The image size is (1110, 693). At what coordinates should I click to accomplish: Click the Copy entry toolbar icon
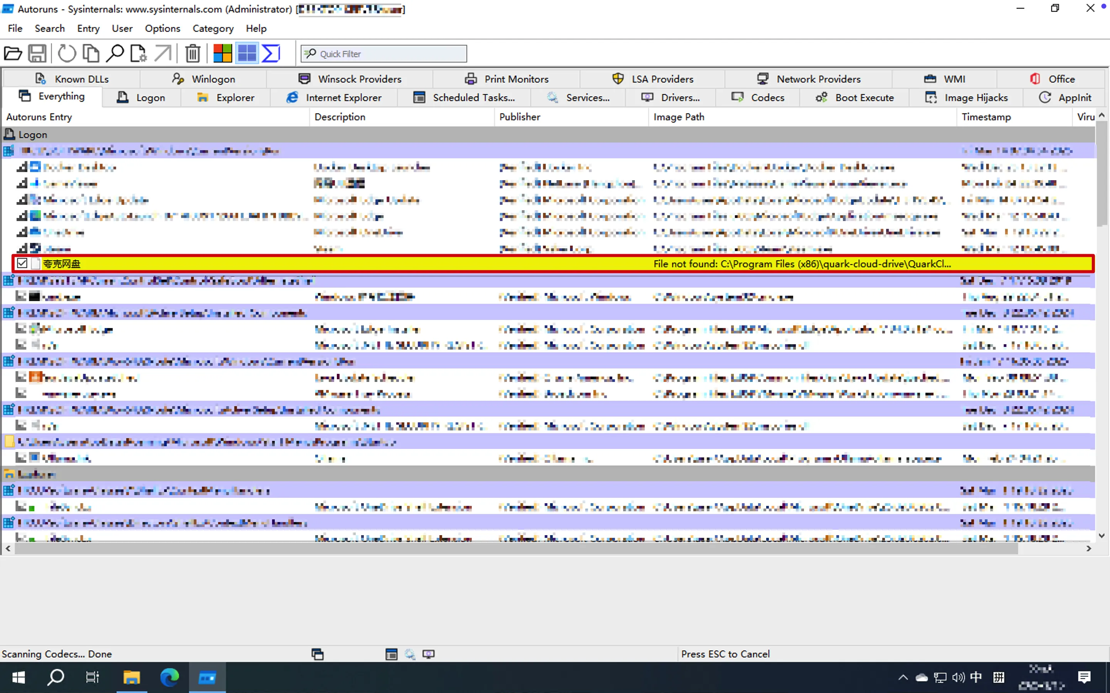tap(91, 54)
